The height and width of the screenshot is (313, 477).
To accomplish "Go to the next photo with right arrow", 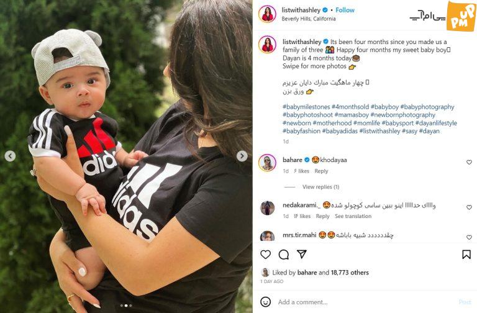I will coord(242,156).
